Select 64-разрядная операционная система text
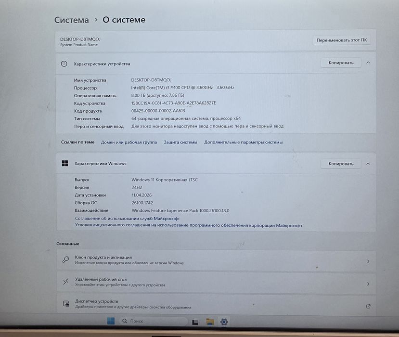 (186, 118)
